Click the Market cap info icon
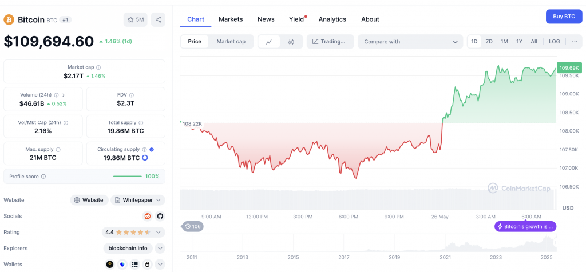The width and height of the screenshot is (586, 272). pos(98,67)
